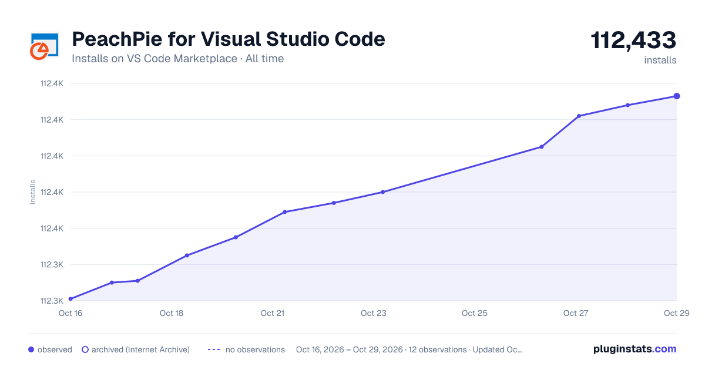Screen dimensions: 705x370
Task: Click the Oct 21 x-axis label
Action: (x=273, y=314)
